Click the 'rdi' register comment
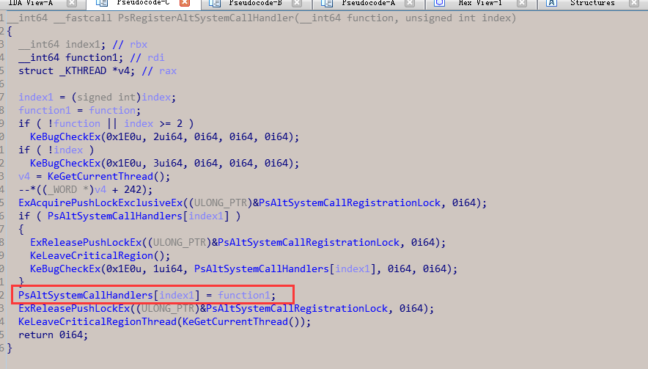Image resolution: width=648 pixels, height=369 pixels. point(156,58)
